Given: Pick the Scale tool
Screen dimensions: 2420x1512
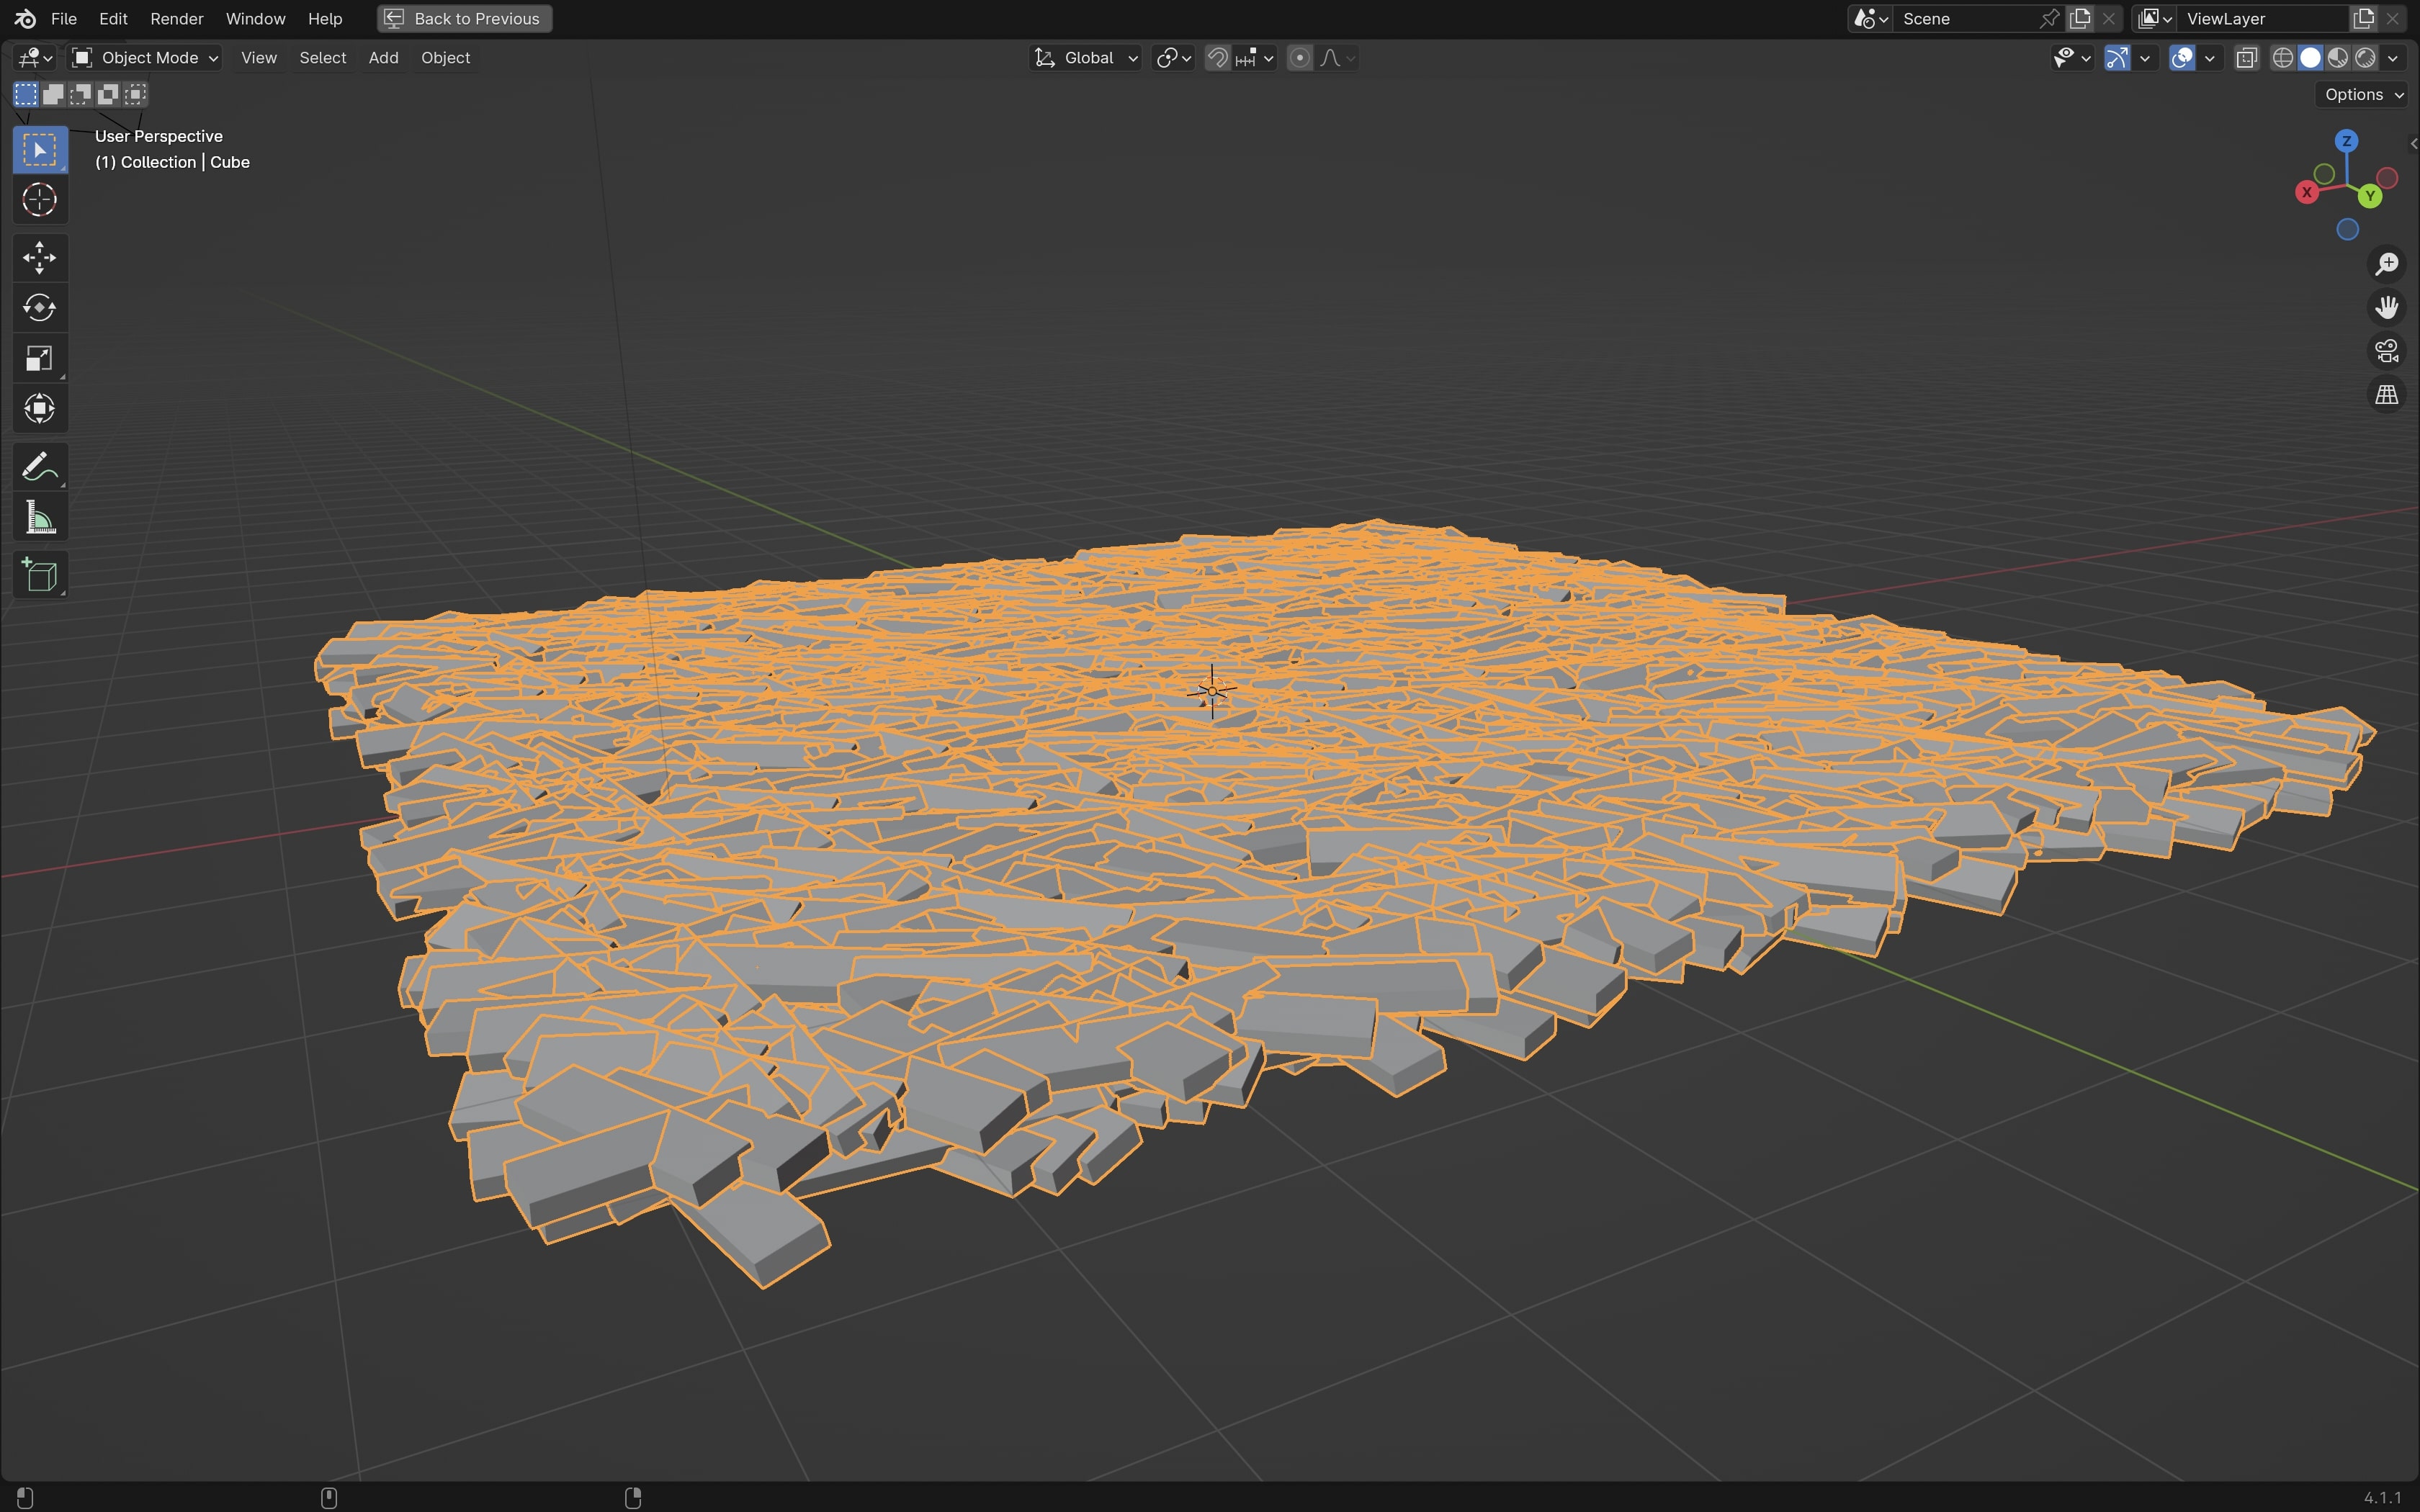Looking at the screenshot, I should pos(39,358).
